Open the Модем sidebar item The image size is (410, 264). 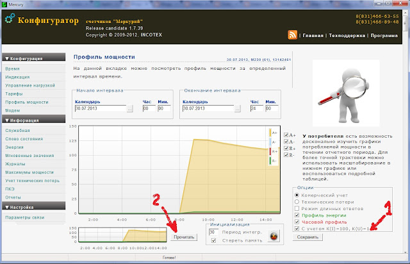13,111
